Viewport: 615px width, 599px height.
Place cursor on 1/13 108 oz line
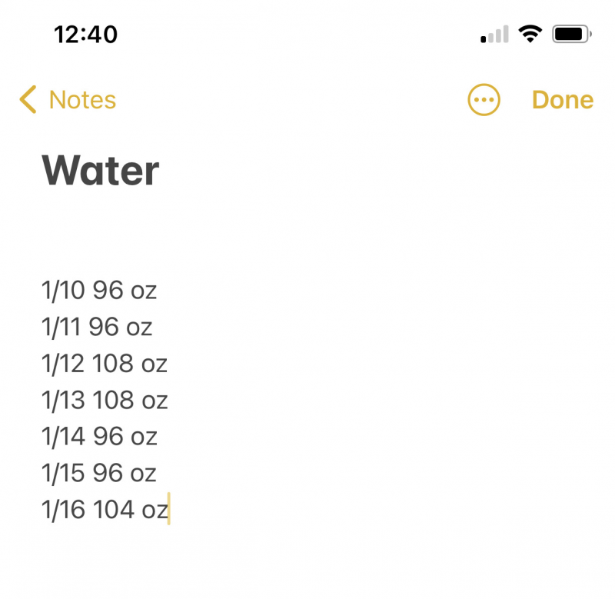click(x=105, y=400)
